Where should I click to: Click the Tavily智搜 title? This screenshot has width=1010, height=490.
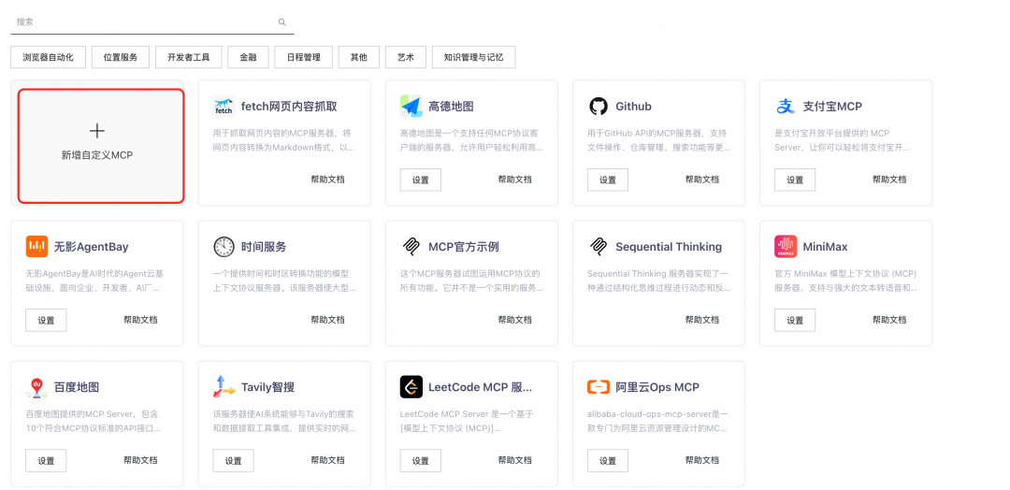coord(268,387)
